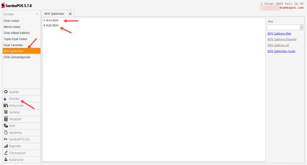Screen dimensions: 307x165
Task: Open the KDV Şablonları Sırala link
Action: point(281,51)
